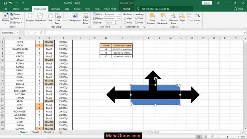Click the Save icon in title bar
The width and height of the screenshot is (247, 139).
pos(5,3)
